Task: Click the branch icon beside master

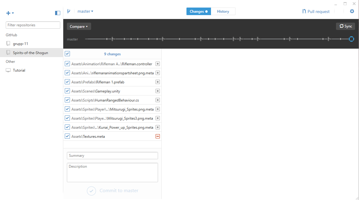Action: pos(69,11)
